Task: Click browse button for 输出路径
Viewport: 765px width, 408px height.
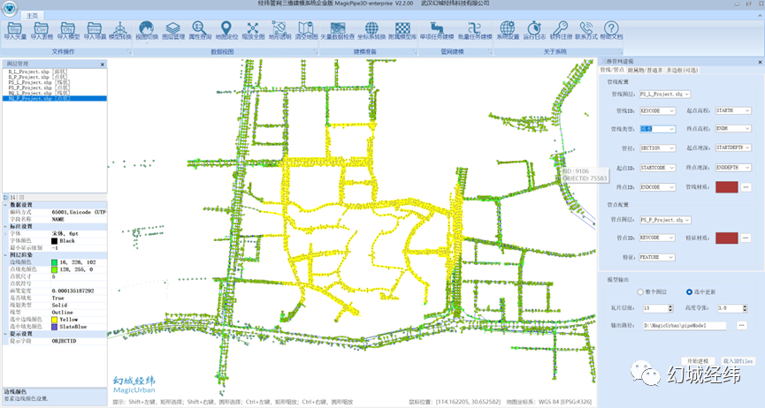Action: tap(742, 325)
